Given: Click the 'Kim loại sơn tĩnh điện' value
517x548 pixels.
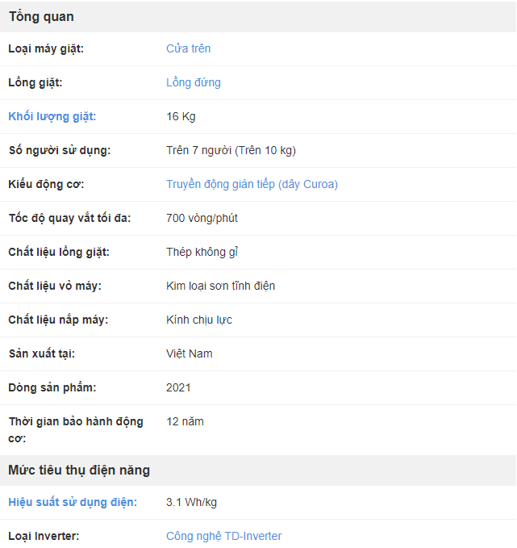Looking at the screenshot, I should tap(220, 286).
